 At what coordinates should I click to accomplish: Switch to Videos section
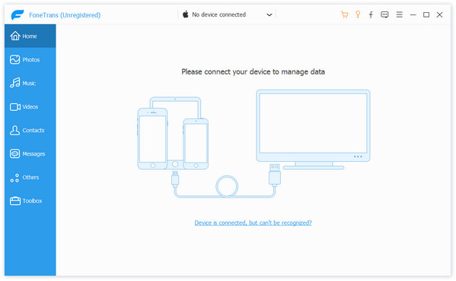point(30,106)
